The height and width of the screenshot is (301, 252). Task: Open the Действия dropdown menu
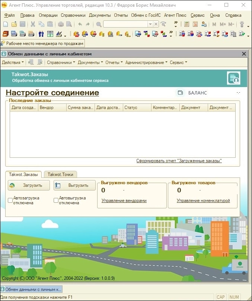(x=13, y=63)
